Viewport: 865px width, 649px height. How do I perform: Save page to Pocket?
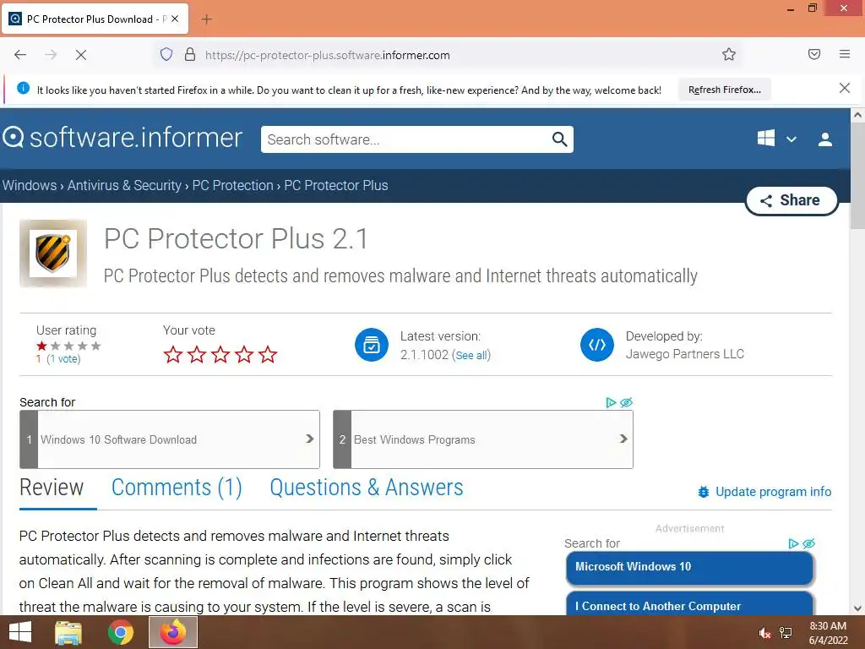tap(813, 54)
